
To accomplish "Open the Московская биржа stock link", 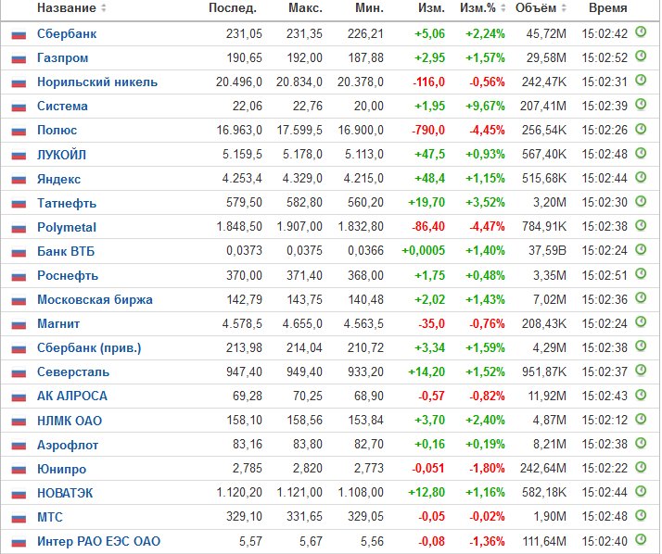I will (95, 299).
